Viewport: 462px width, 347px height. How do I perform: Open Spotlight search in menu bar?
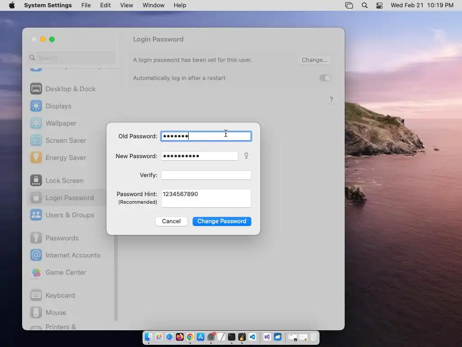click(x=365, y=5)
